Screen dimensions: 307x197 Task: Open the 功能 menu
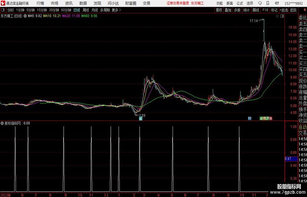click(220, 3)
